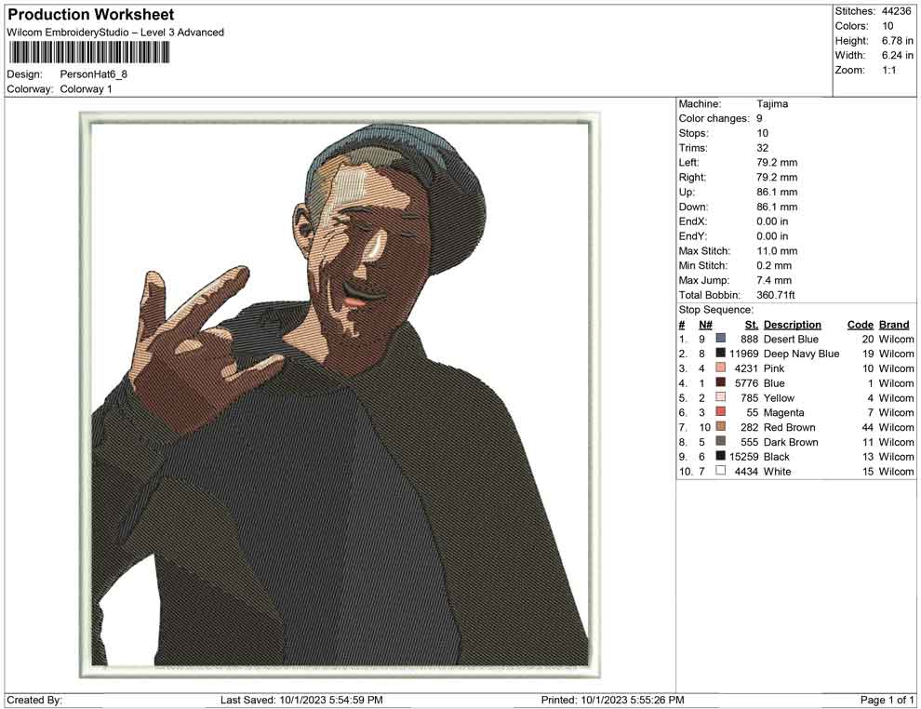
Task: Click the 'Stop Sequence:' label
Action: [x=715, y=310]
